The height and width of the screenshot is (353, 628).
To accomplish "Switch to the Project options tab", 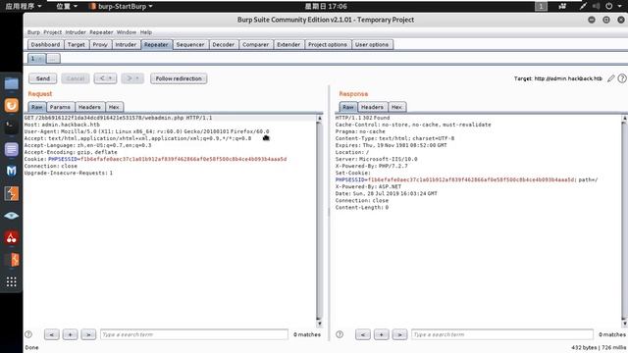I will pos(327,44).
